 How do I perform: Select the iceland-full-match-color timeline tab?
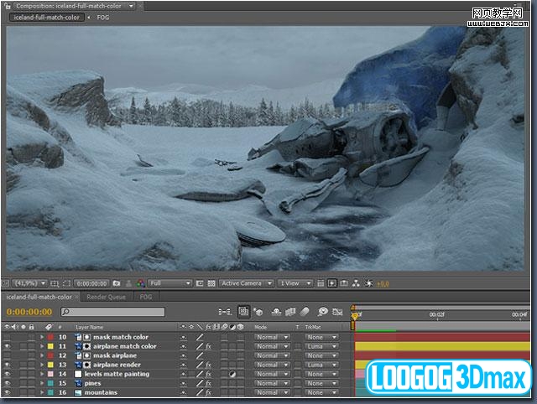39,297
